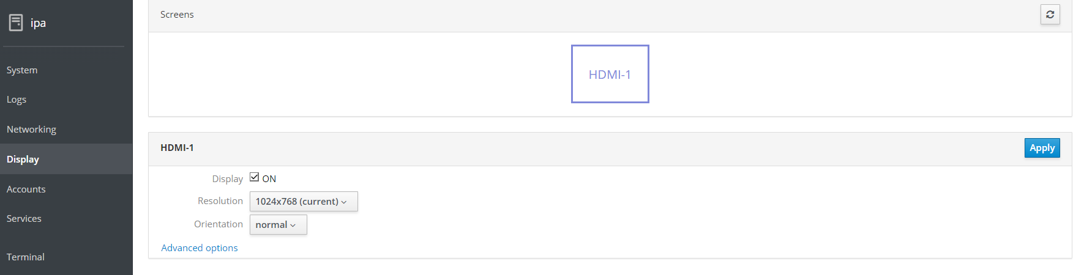Expand the Orientation dropdown

click(278, 225)
